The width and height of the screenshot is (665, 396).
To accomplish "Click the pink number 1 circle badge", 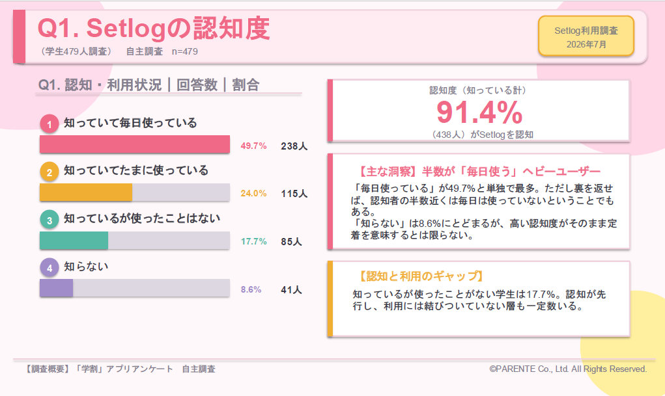I will (x=50, y=124).
